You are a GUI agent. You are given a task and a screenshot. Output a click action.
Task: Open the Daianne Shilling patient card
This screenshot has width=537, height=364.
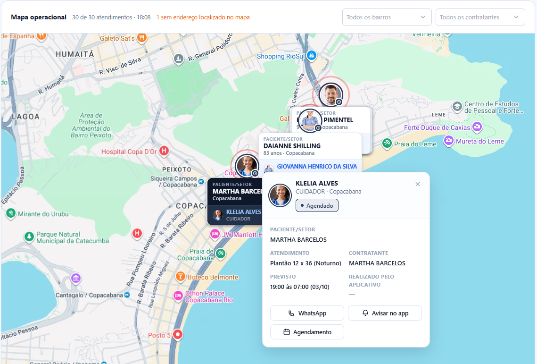coord(310,146)
